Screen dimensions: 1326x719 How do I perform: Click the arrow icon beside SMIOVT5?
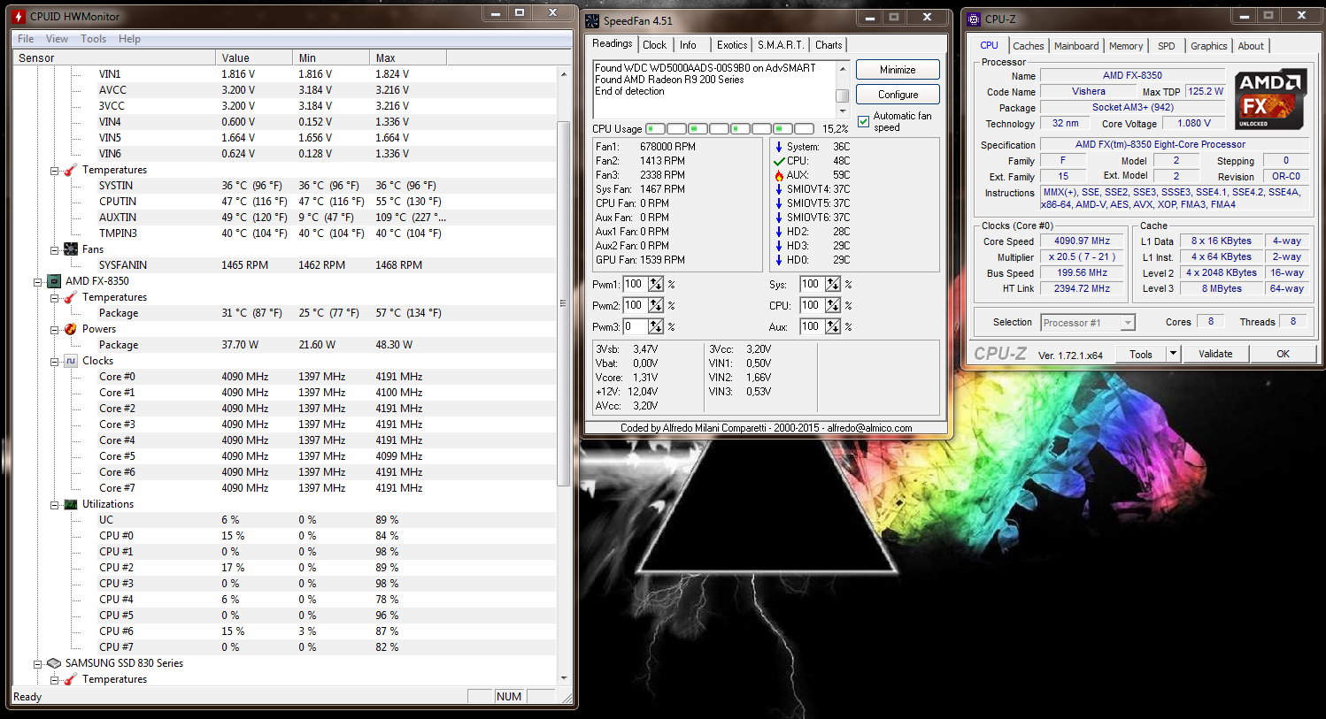point(779,203)
